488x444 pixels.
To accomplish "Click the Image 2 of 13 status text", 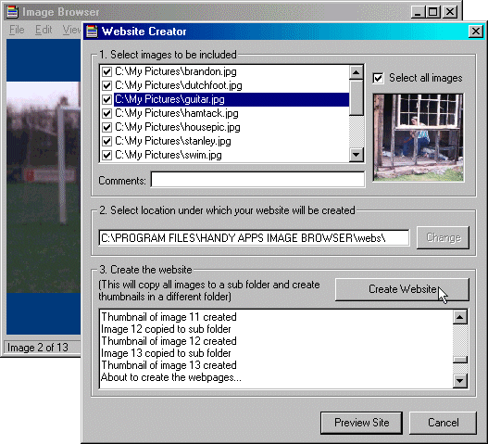I will [38, 348].
